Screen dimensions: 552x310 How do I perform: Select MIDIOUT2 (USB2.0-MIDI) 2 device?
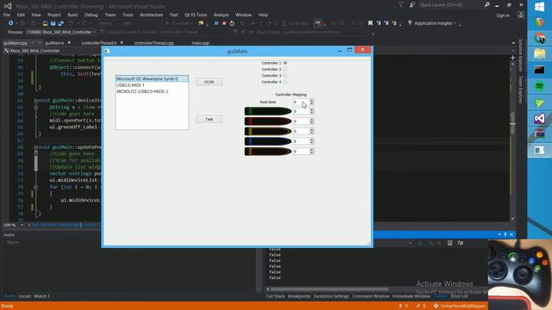(x=152, y=91)
